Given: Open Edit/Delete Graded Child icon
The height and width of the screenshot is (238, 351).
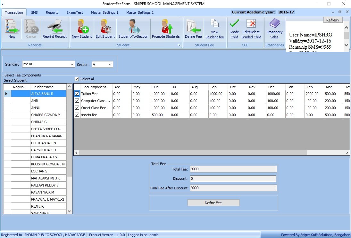Looking at the screenshot, I should 251,24.
